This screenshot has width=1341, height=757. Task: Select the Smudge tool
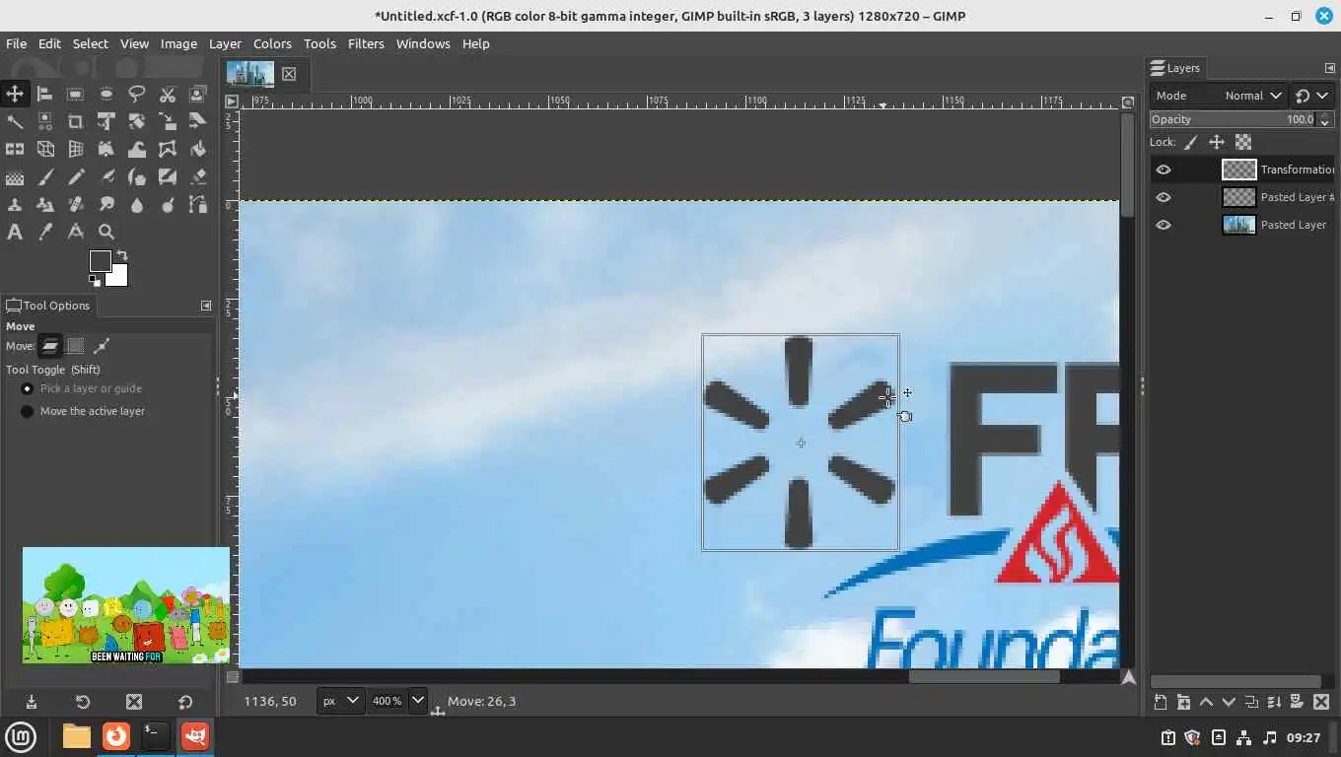tap(106, 205)
